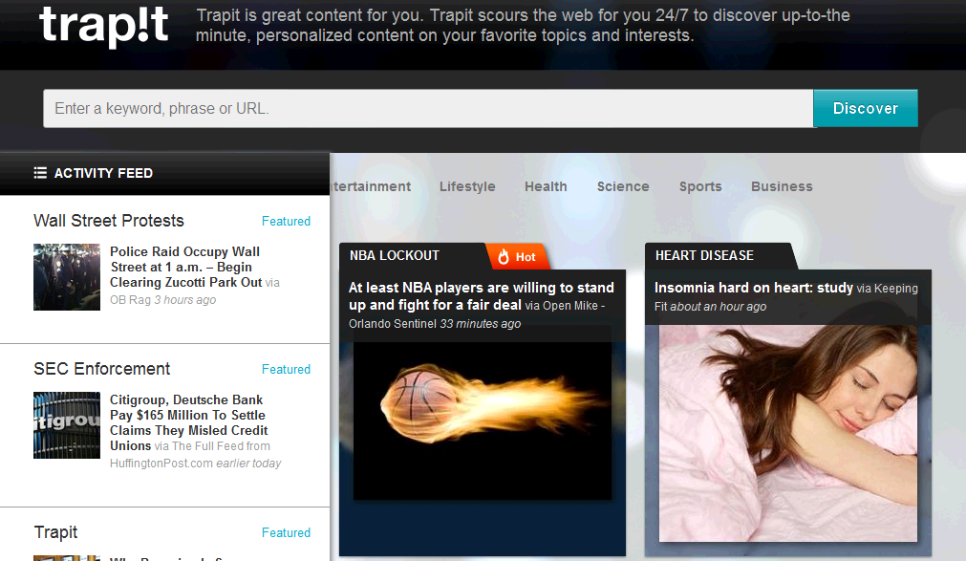
Task: Click the Trapit tagline description text
Action: [x=523, y=25]
